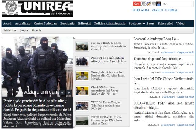Image resolution: width=196 pixels, height=130 pixels.
Task: Open the Curier Judetean section
Action: pyautogui.click(x=45, y=24)
